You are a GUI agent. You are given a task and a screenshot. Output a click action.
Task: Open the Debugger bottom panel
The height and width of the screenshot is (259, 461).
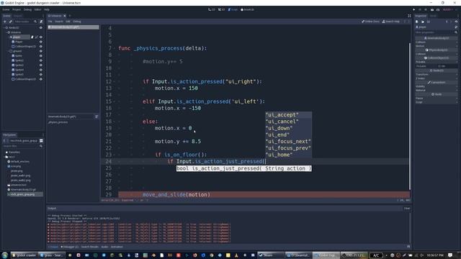(70, 247)
